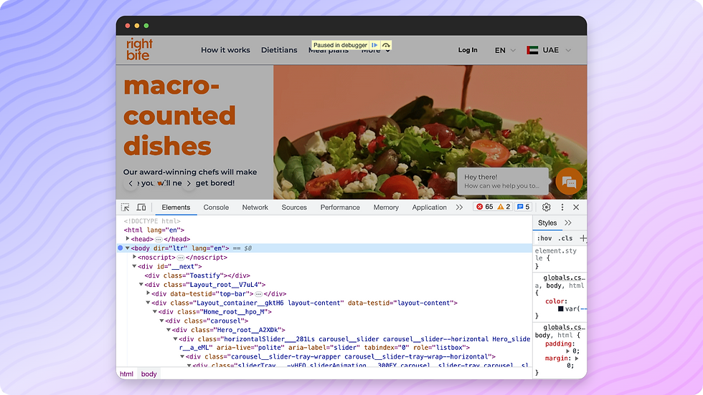Switch to the Console tab

216,207
